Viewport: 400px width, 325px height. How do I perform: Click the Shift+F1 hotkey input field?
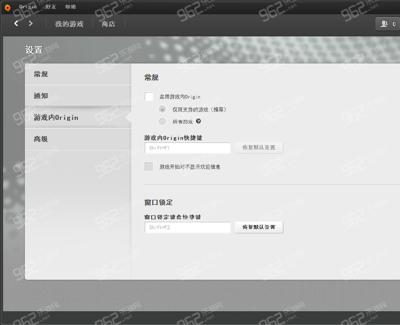coord(187,147)
